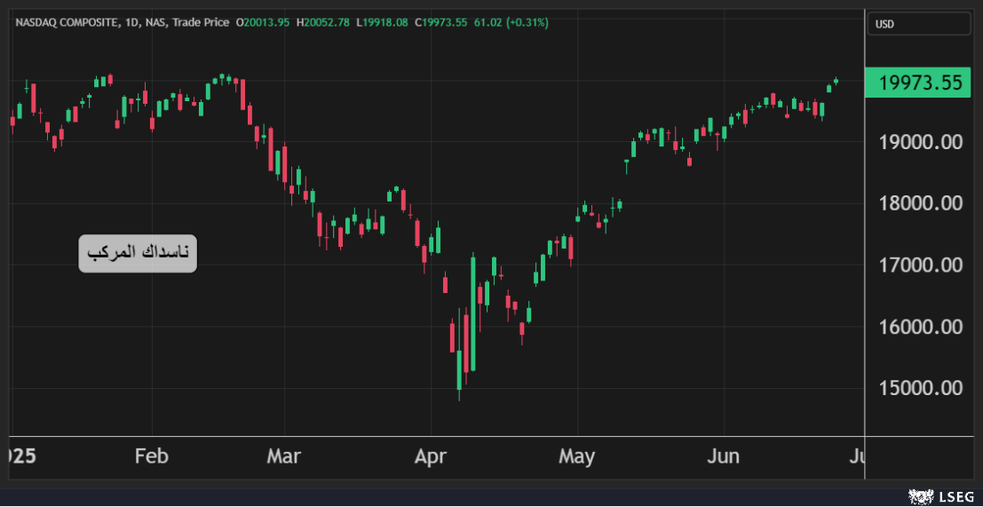Select the 1D interval label in header
The width and height of the screenshot is (983, 507).
[133, 21]
